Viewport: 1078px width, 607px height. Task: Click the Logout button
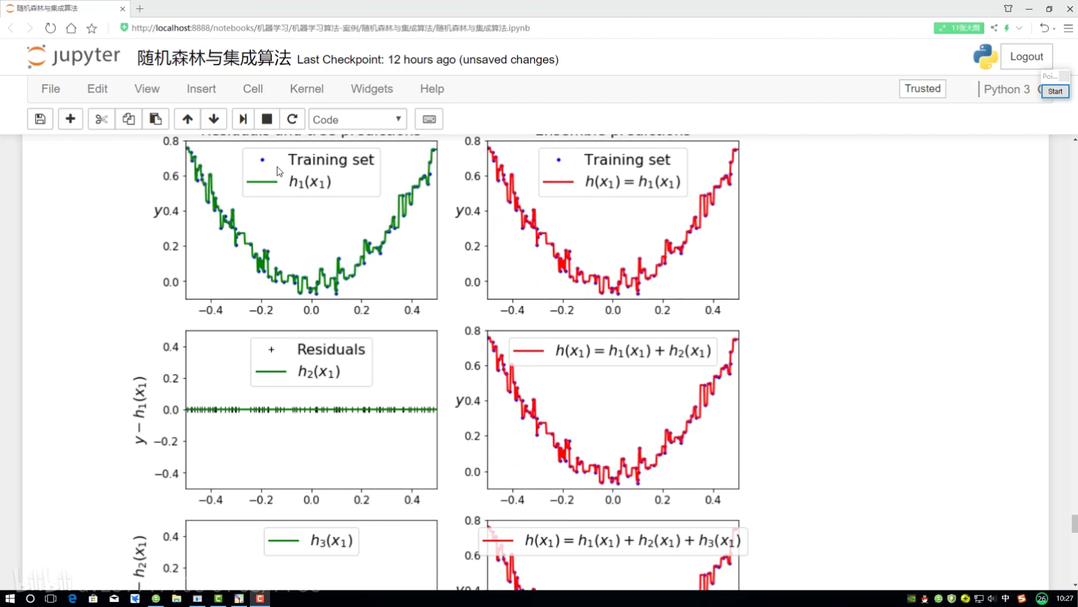point(1026,57)
